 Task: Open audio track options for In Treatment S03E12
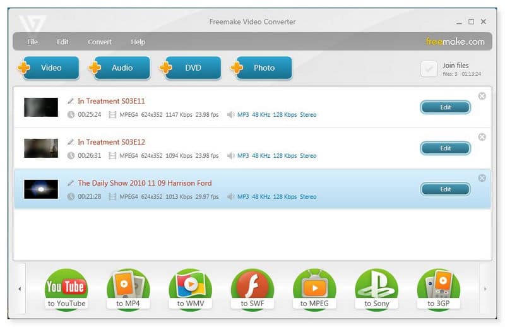[276, 156]
